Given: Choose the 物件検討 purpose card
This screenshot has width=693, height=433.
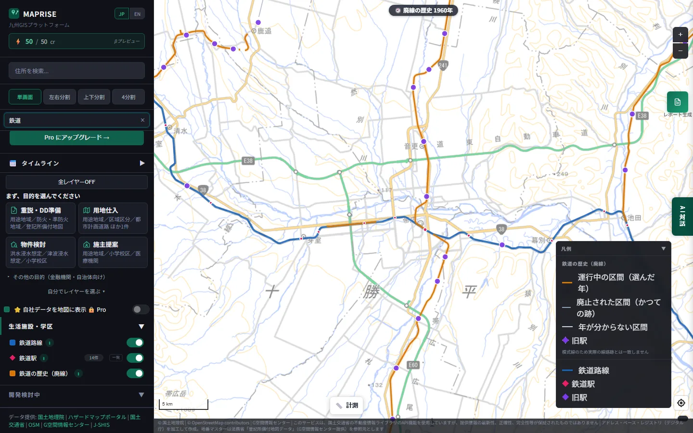Looking at the screenshot, I should pos(40,252).
